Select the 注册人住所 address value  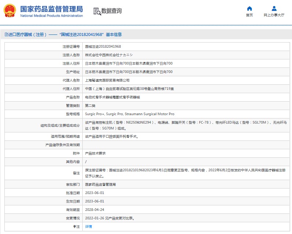point(129,63)
